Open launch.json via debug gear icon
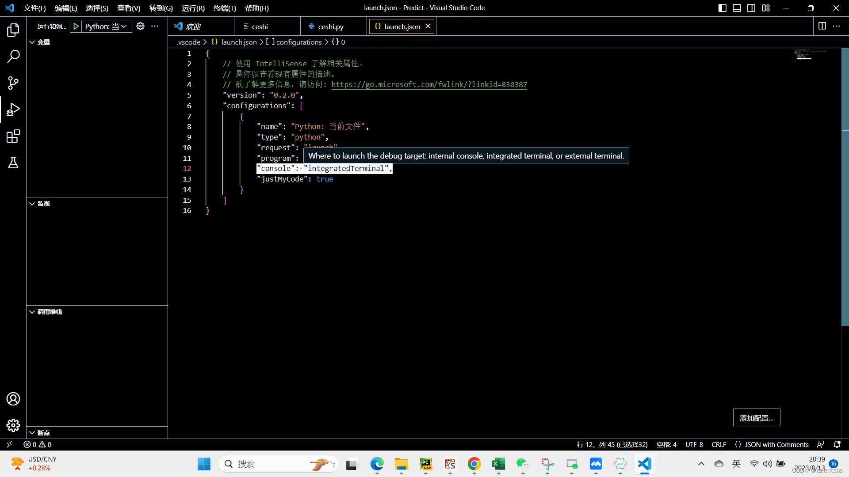 click(141, 26)
